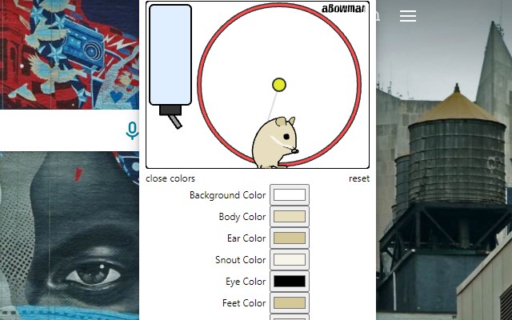Open the Body Color swatch
The height and width of the screenshot is (320, 512).
[x=290, y=217]
